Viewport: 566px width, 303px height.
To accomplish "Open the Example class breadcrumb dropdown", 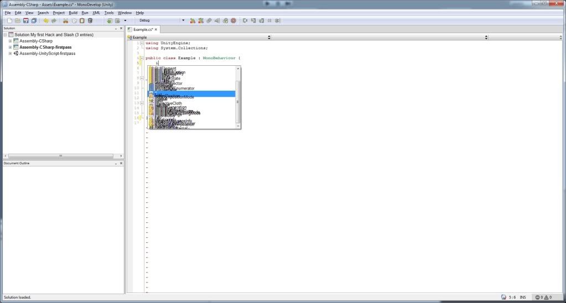I will [x=199, y=38].
